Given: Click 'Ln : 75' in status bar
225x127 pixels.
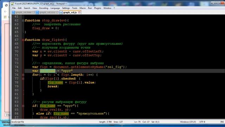Looking at the screenshot, I should (137, 122).
